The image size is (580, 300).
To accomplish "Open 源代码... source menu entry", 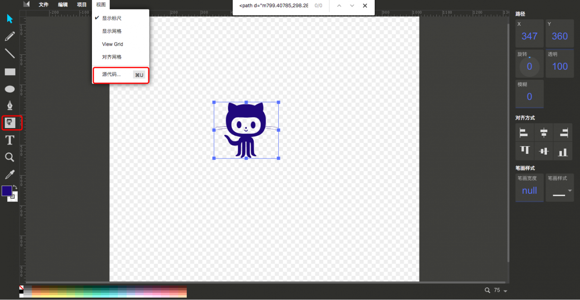I will (x=121, y=75).
